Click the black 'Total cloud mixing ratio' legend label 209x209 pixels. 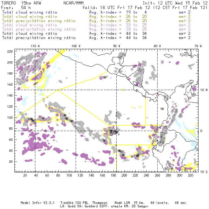tap(30, 33)
